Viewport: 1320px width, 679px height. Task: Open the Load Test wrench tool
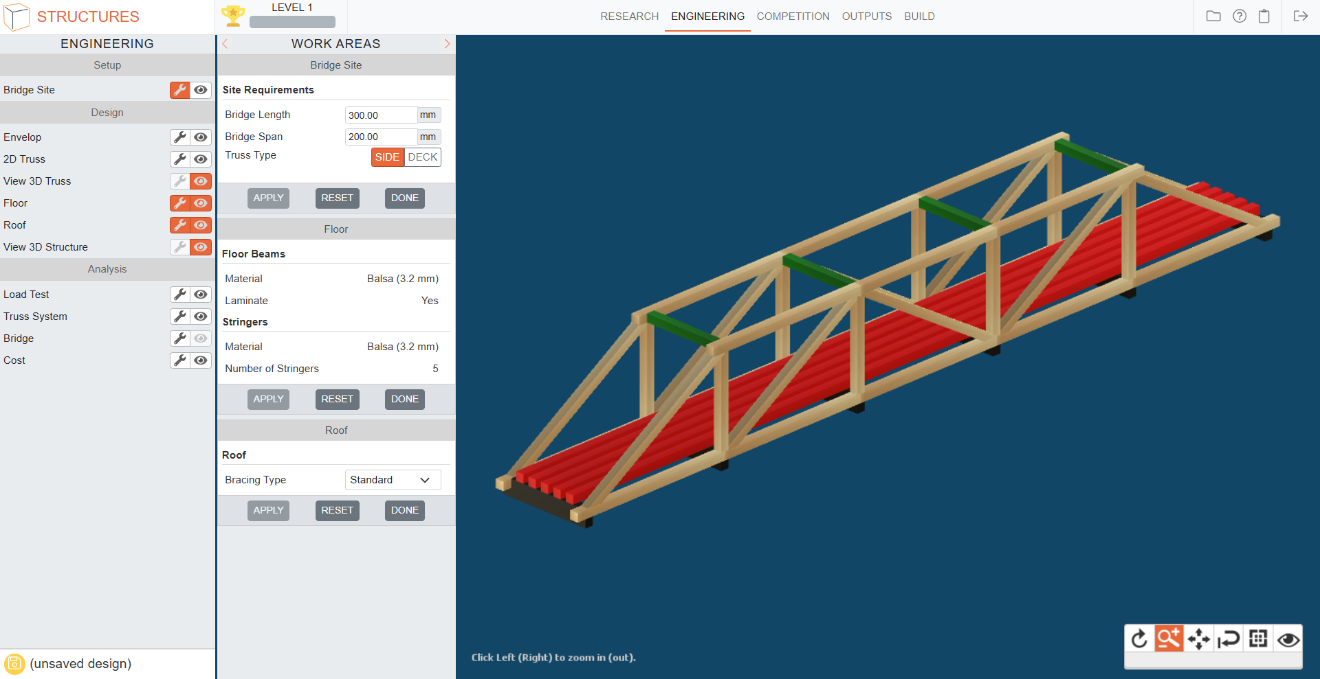pos(180,295)
